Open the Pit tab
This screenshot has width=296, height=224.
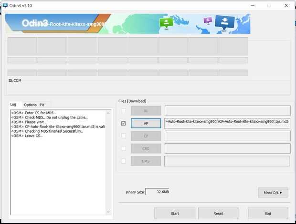42,105
